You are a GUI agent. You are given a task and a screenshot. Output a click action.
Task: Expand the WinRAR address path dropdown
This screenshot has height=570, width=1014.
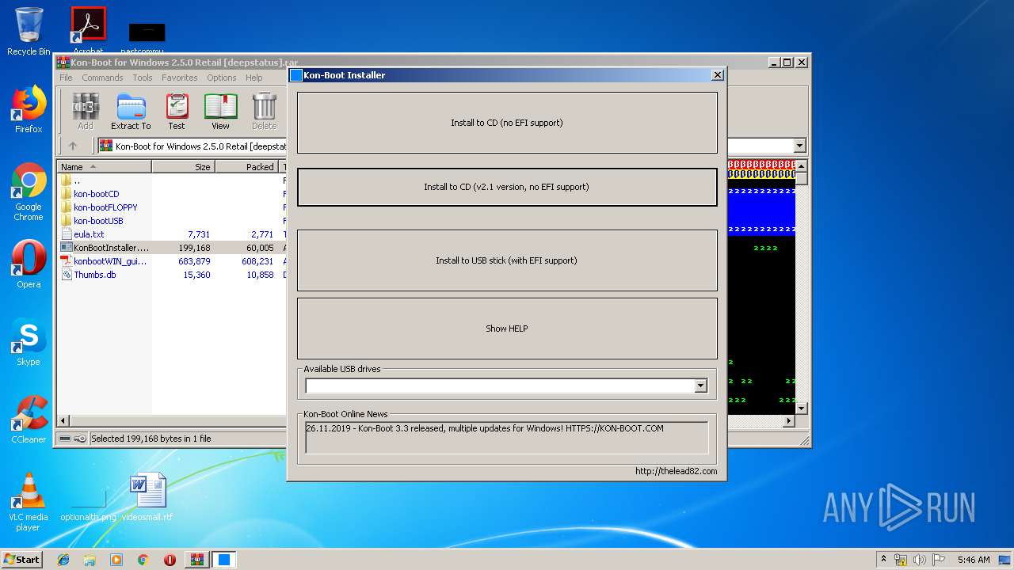coord(799,146)
